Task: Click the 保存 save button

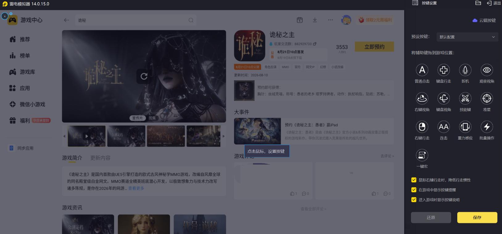Action: pos(477,218)
